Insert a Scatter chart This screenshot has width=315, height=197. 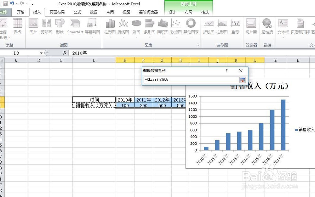point(175,27)
